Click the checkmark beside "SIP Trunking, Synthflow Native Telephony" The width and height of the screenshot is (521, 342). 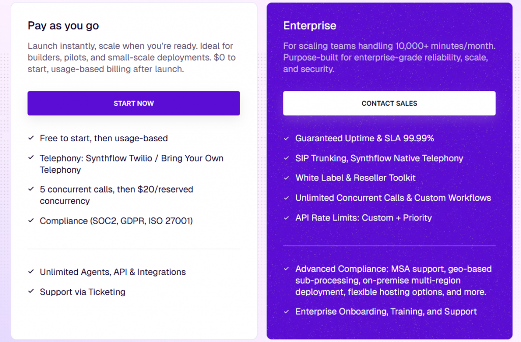coord(287,158)
